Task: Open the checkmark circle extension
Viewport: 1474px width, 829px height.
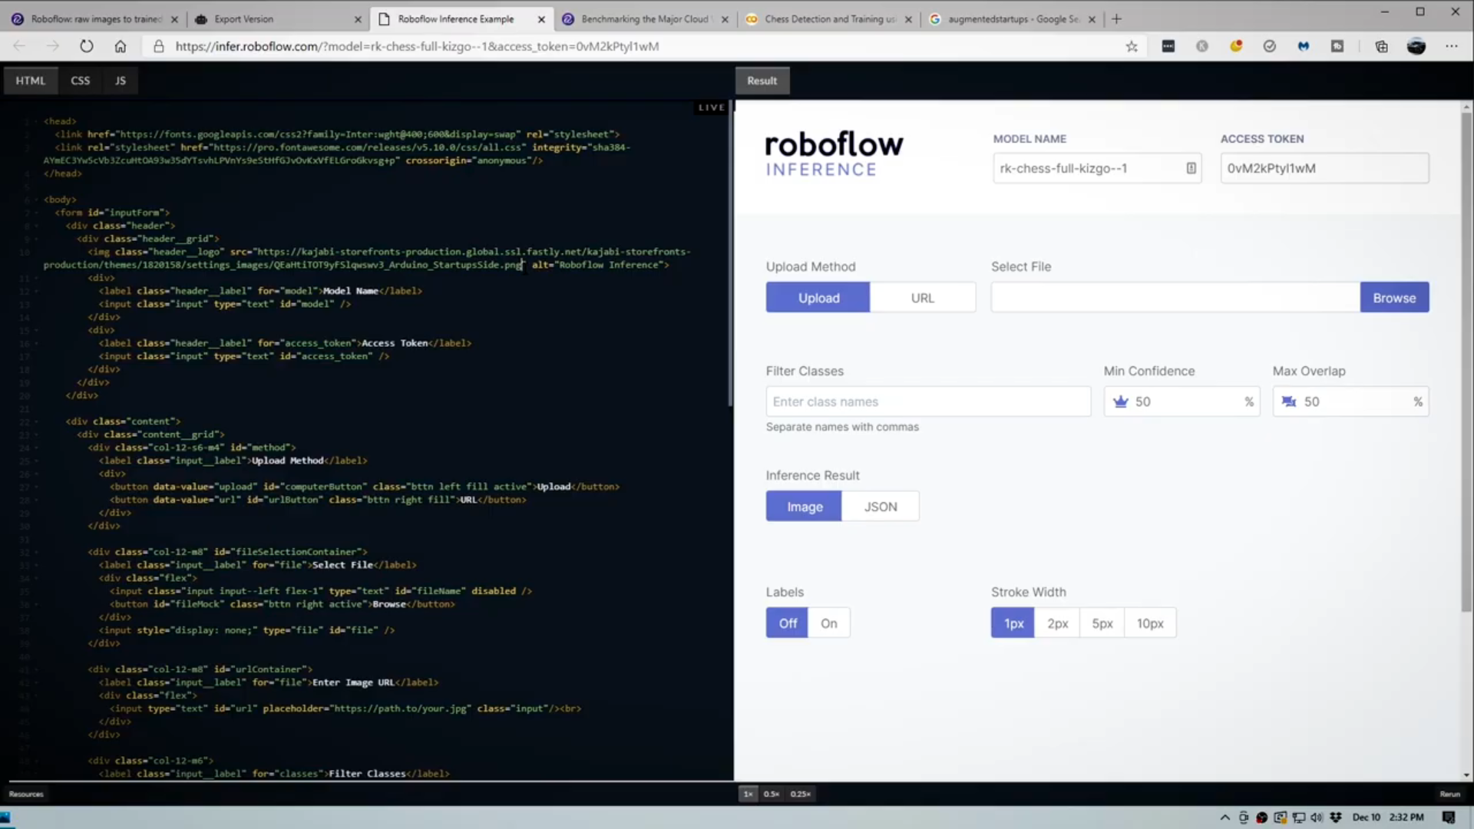Action: 1270,46
